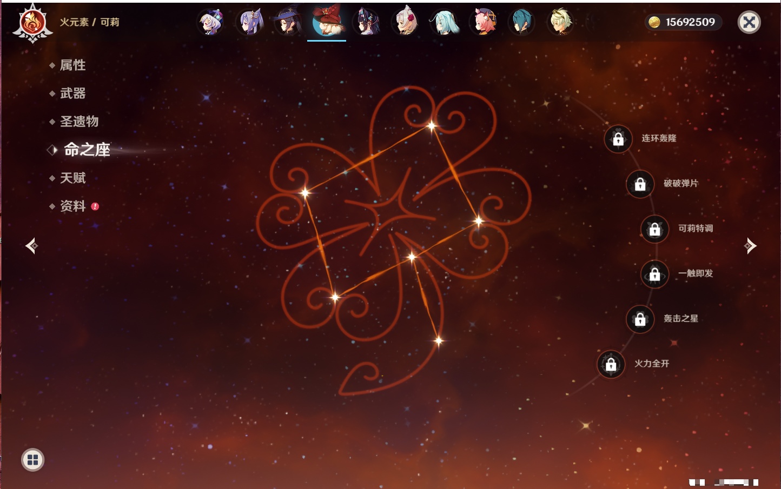Click the 火元素 / 可莉 title text

[x=89, y=22]
